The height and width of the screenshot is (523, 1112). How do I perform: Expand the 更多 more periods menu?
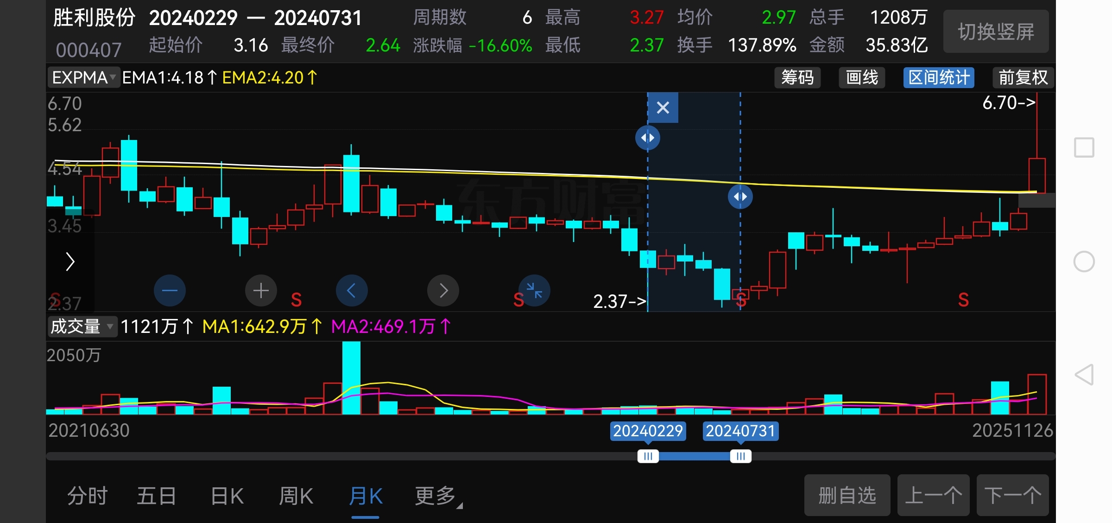[x=438, y=496]
